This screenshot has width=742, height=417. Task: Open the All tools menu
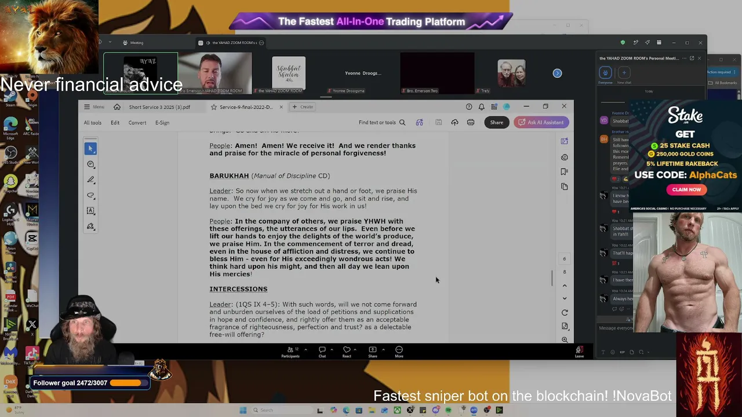point(93,123)
